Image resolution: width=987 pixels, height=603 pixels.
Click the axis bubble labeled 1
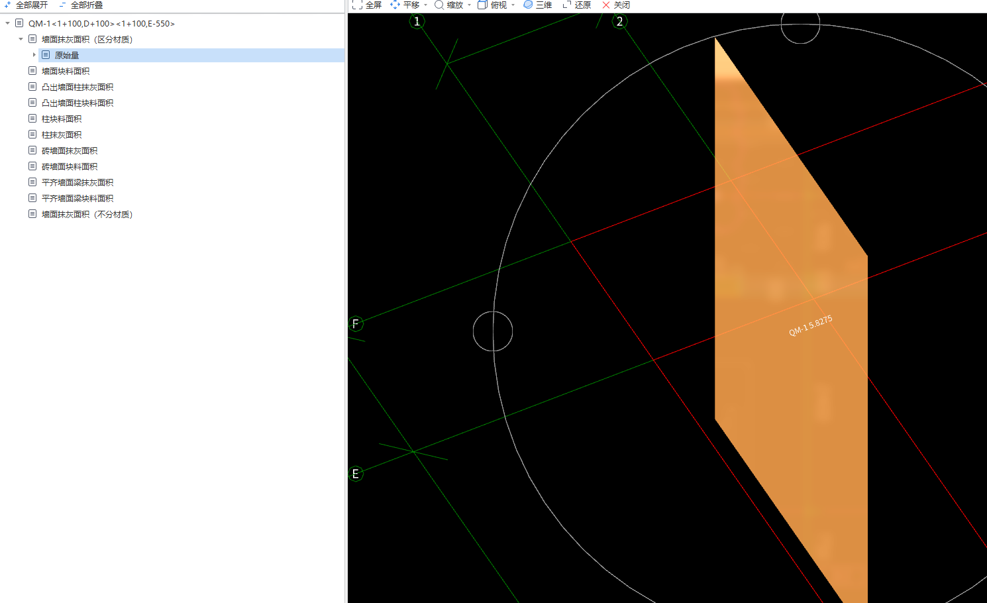[x=417, y=21]
